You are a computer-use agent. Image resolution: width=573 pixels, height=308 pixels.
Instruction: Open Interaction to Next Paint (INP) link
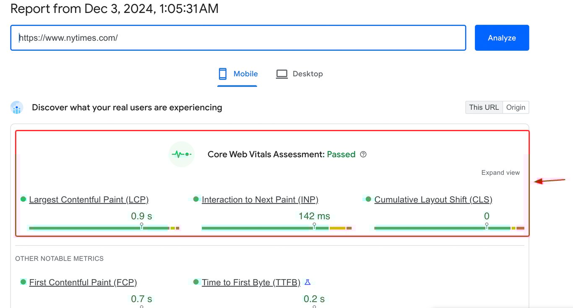[260, 200]
